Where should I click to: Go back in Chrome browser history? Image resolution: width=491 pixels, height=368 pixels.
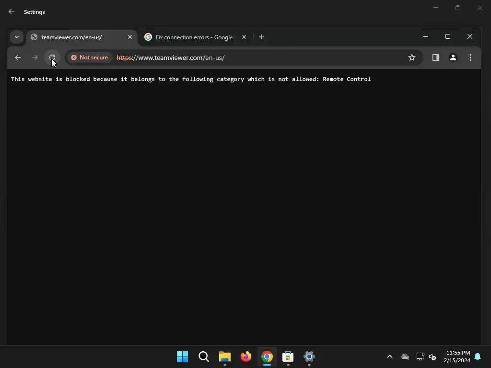click(18, 57)
